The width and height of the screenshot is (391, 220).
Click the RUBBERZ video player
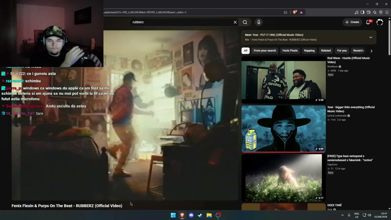click(125, 116)
